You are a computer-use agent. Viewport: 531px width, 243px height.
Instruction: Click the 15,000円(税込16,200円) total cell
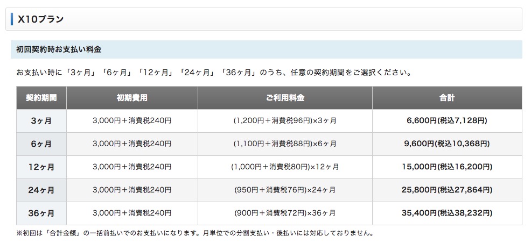pyautogui.click(x=446, y=167)
